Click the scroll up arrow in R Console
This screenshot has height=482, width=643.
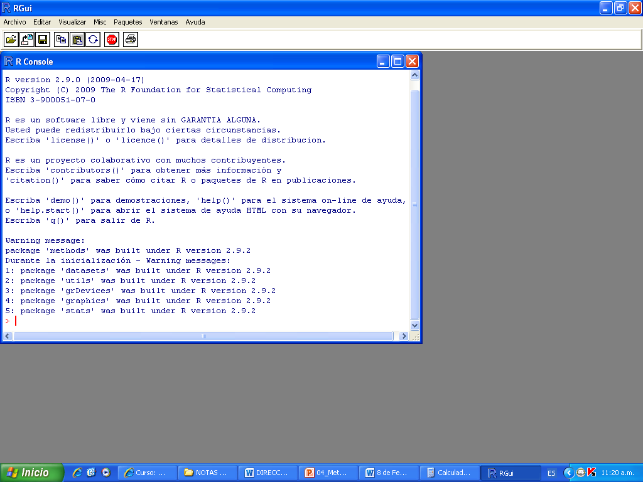414,75
